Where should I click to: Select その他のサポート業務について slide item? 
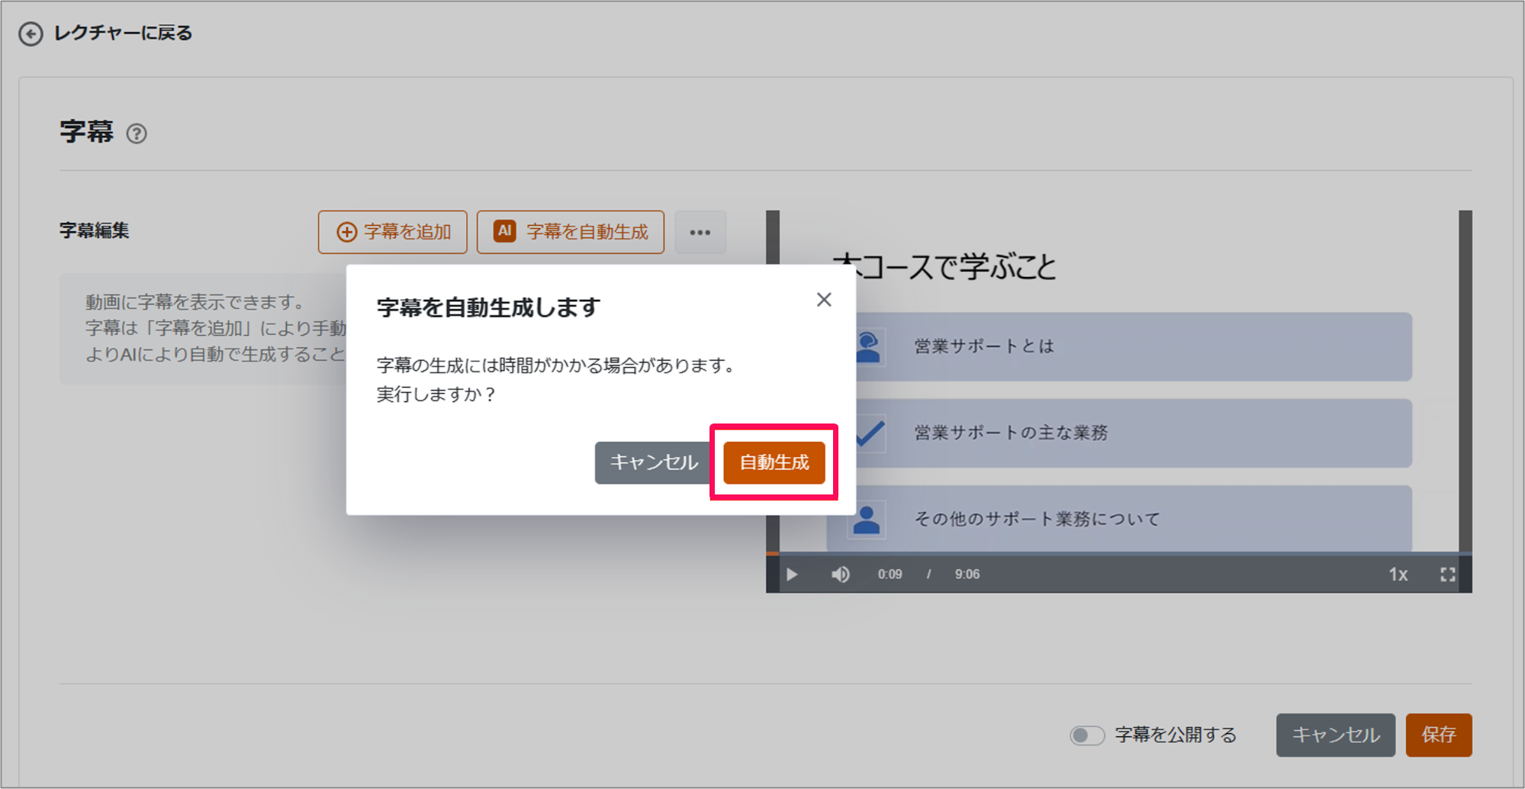(1119, 519)
